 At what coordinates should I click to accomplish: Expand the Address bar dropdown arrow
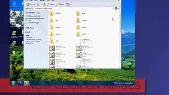[x=113, y=8]
